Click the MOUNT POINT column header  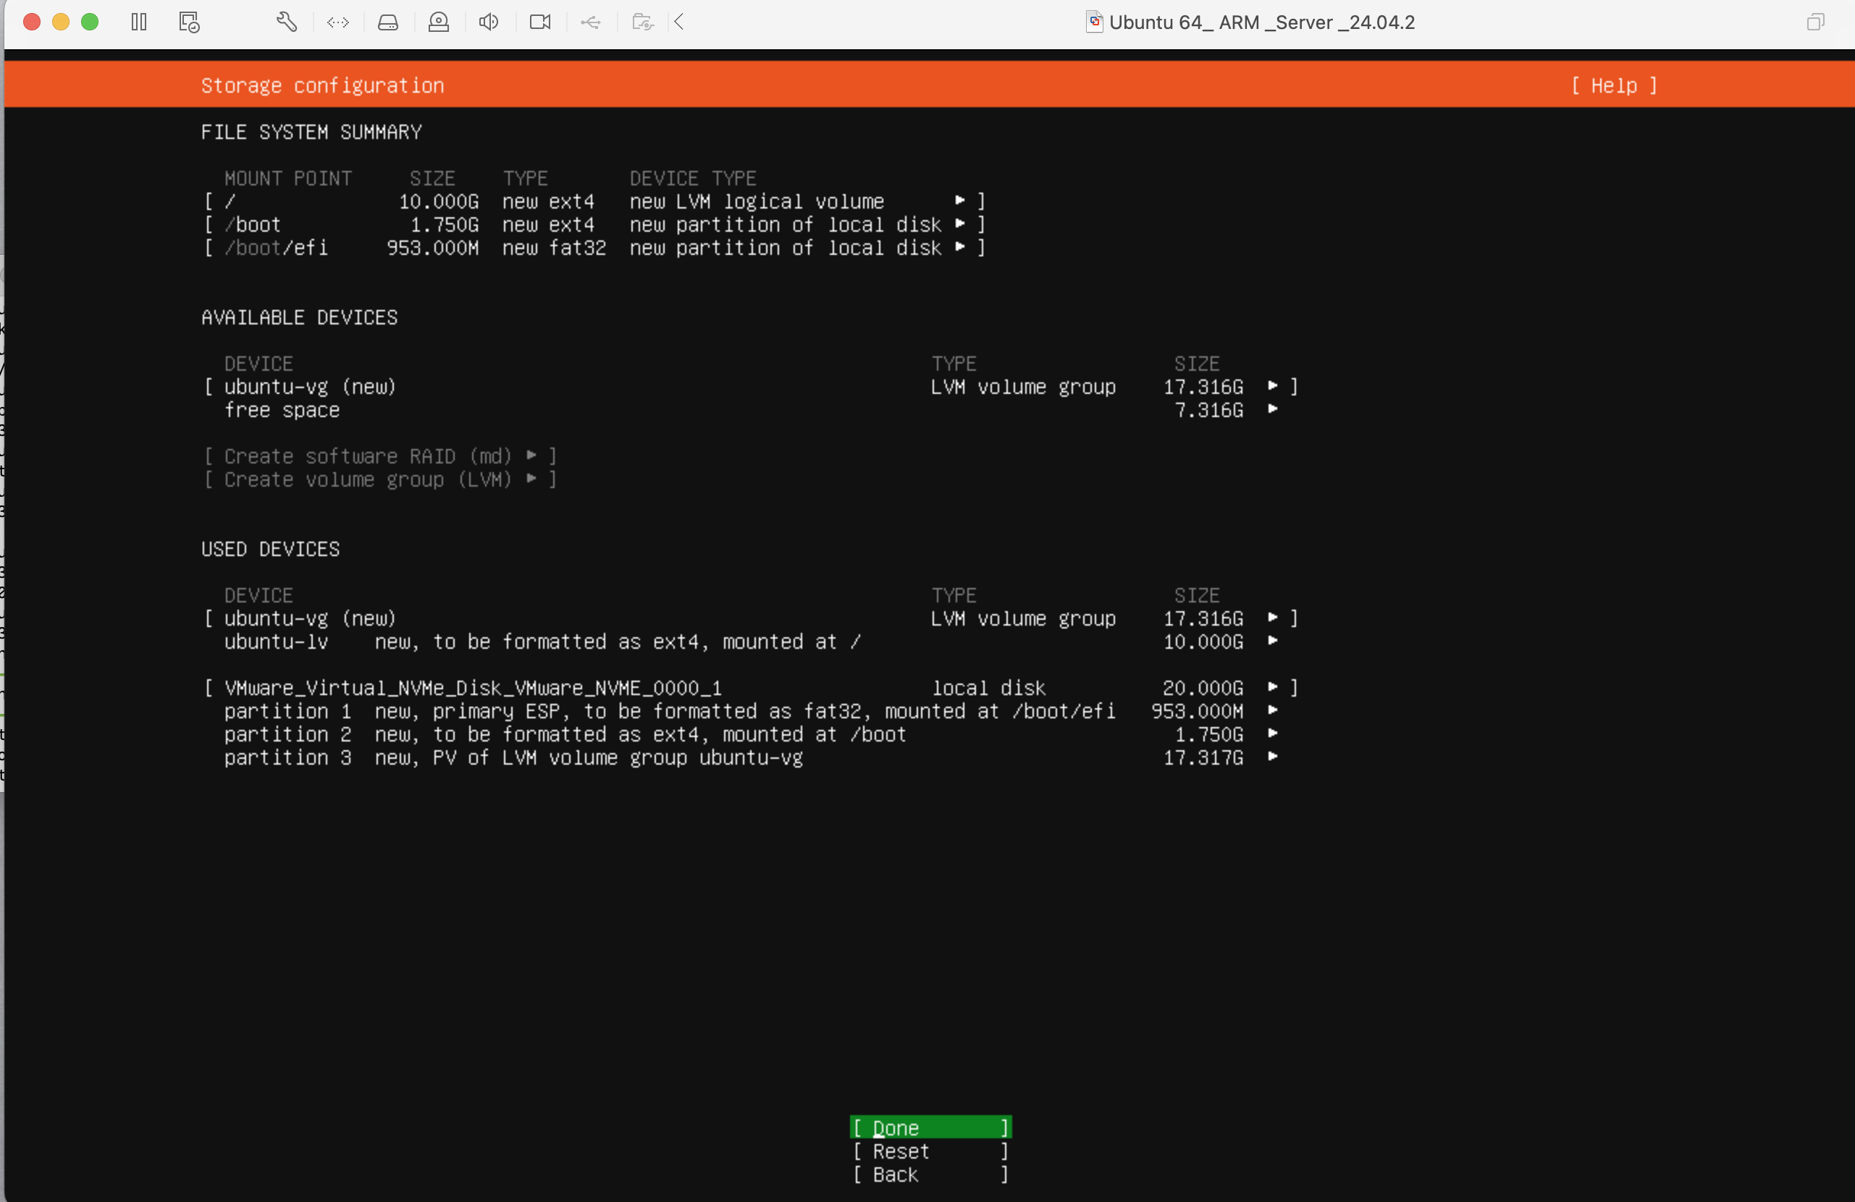pos(288,179)
